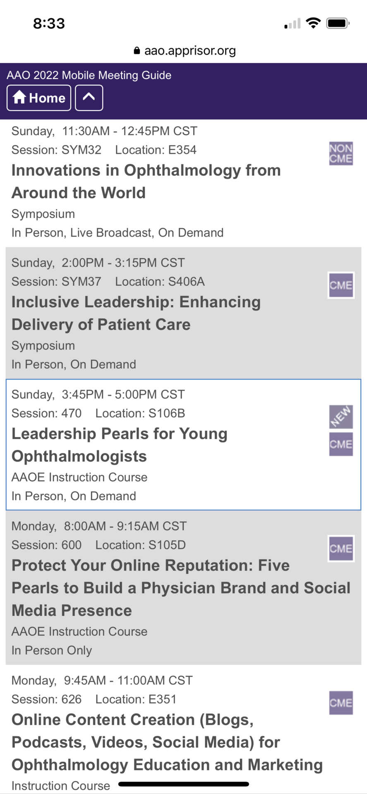Collapse the header using the up chevron
The height and width of the screenshot is (794, 367).
click(89, 98)
